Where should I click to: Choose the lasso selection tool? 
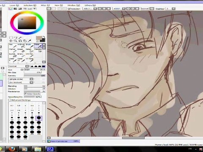point(16,38)
